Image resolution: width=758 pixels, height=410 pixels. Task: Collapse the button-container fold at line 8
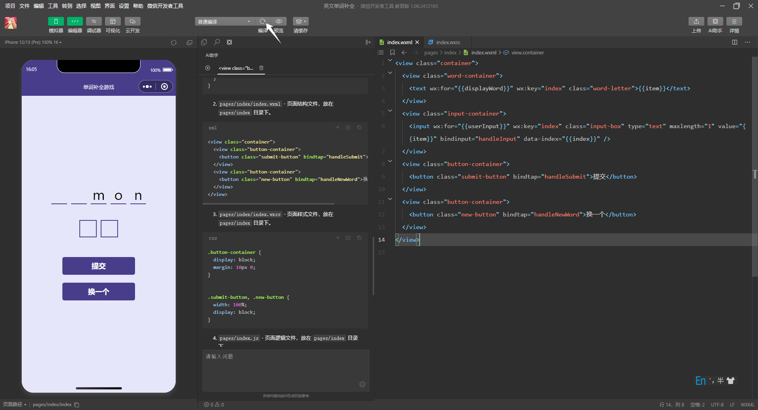pyautogui.click(x=390, y=161)
